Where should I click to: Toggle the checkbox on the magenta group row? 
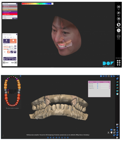4,13
